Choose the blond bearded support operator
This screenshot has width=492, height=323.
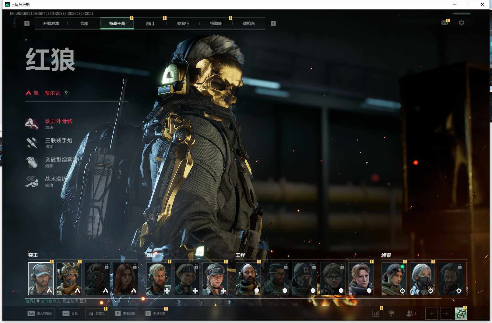tap(159, 279)
